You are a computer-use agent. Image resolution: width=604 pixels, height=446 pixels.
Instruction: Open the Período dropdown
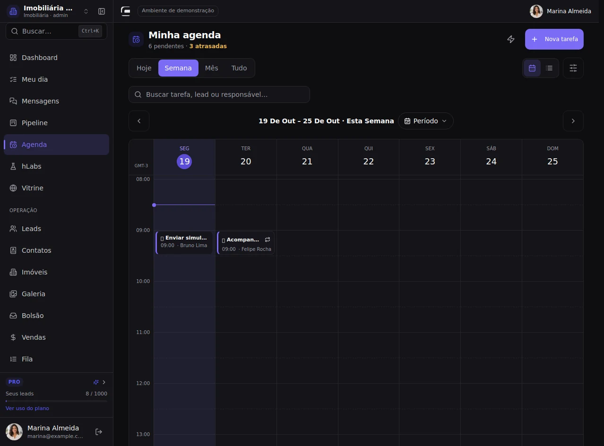tap(425, 121)
